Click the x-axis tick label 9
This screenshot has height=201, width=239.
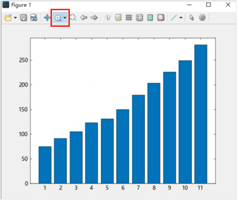tap(169, 188)
